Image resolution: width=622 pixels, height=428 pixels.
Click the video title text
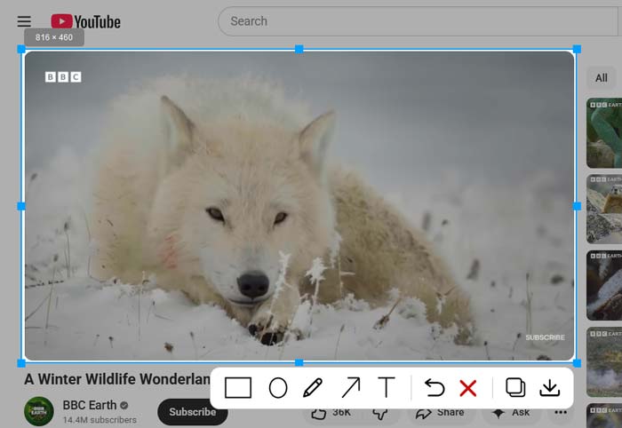[x=117, y=379]
